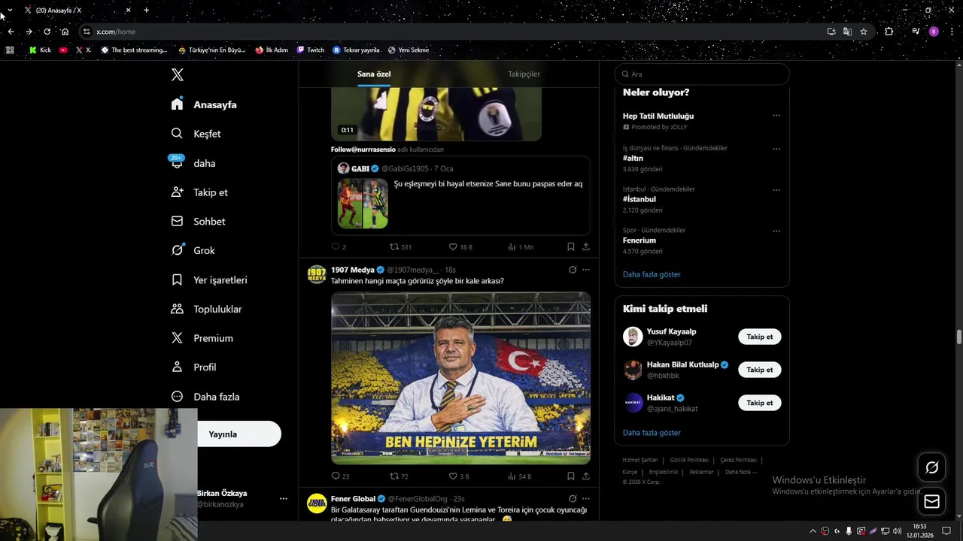Image resolution: width=963 pixels, height=541 pixels.
Task: Click the Ara search field
Action: [x=702, y=74]
